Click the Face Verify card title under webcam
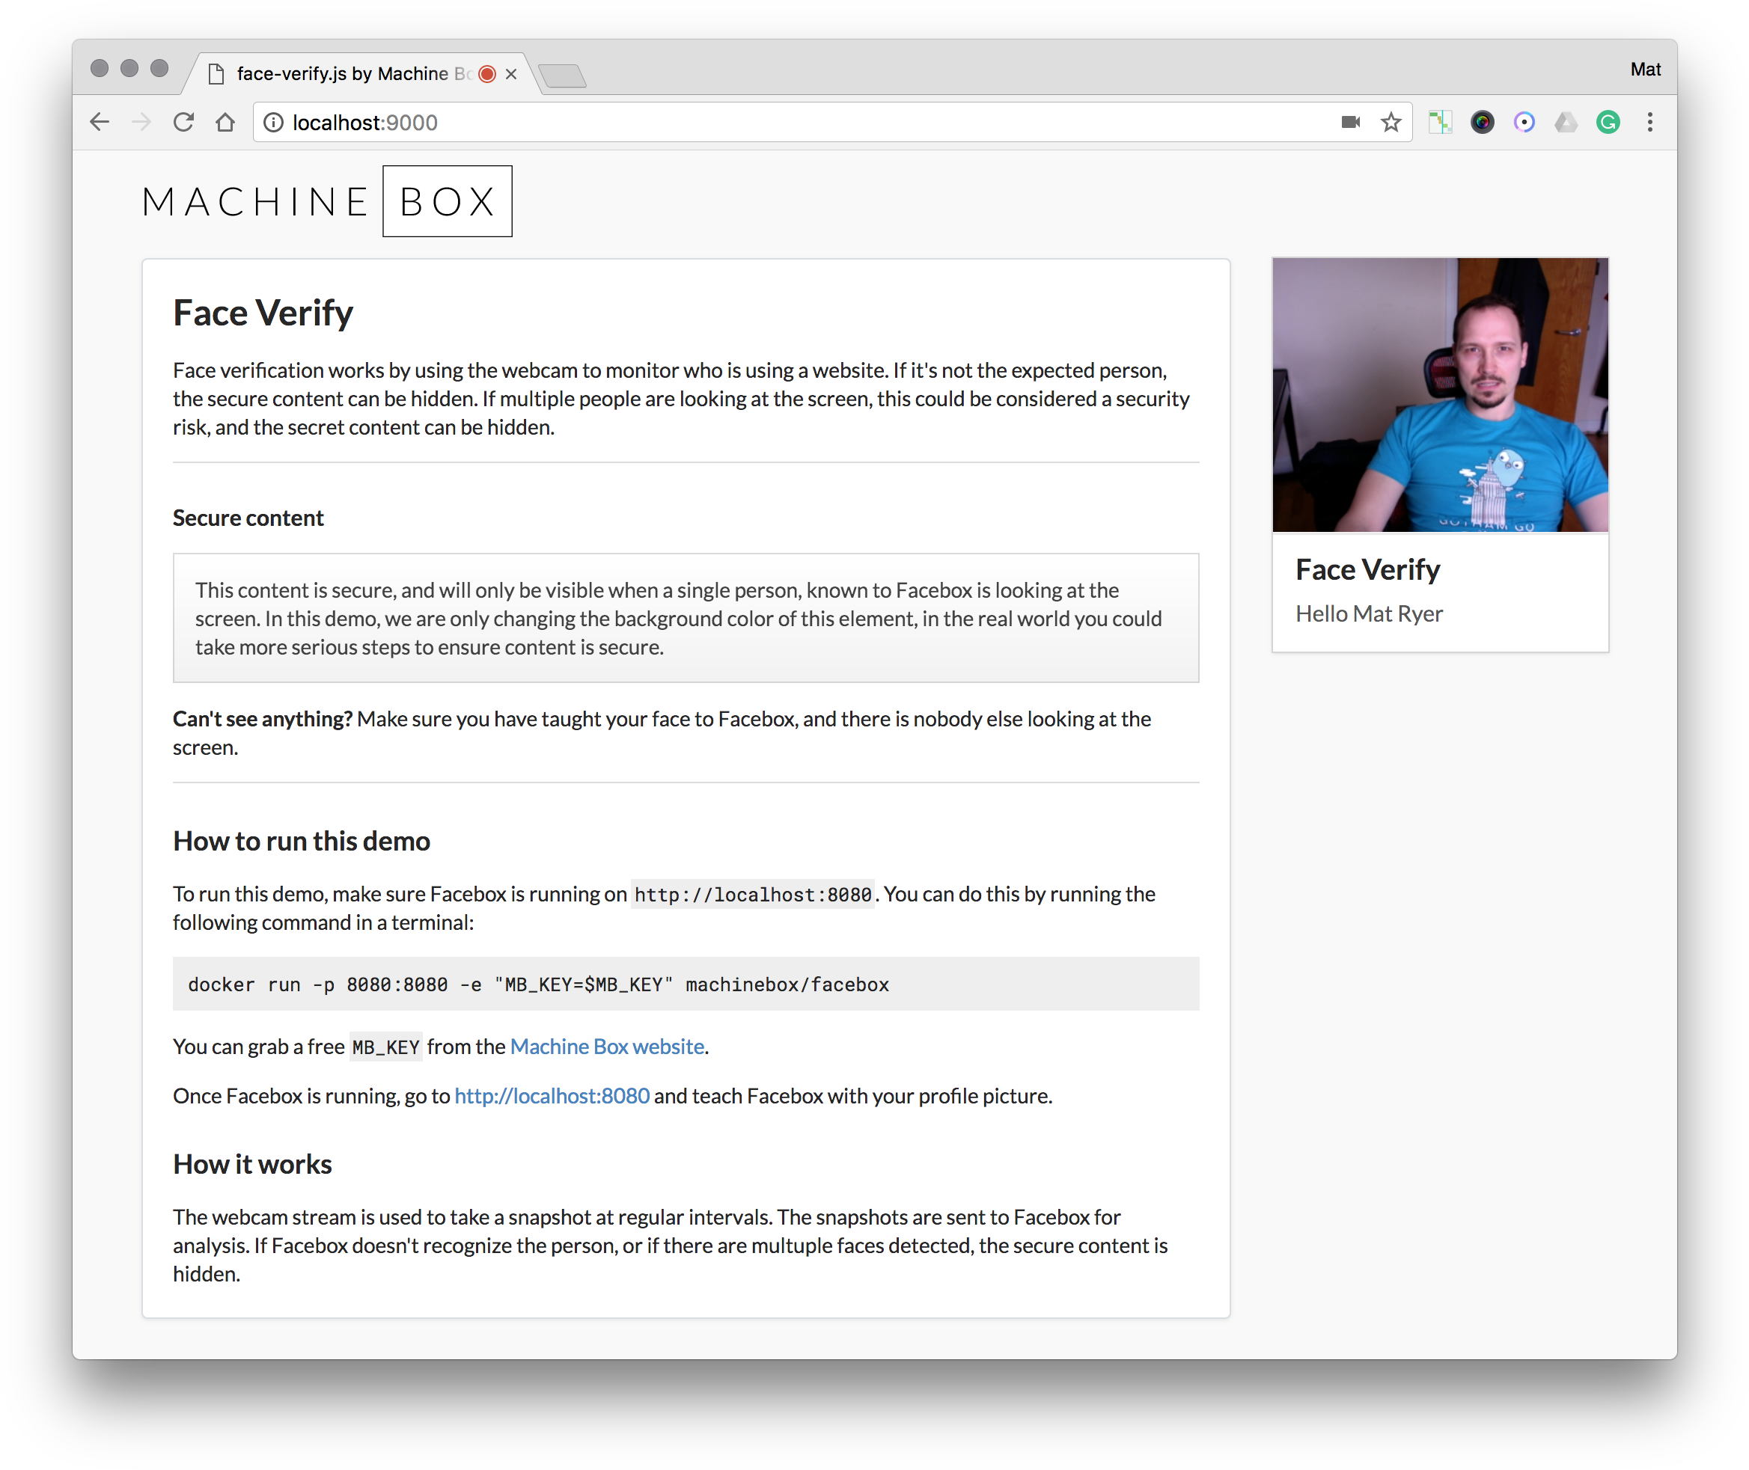Screen dimensions: 1749x1470 coord(1367,569)
